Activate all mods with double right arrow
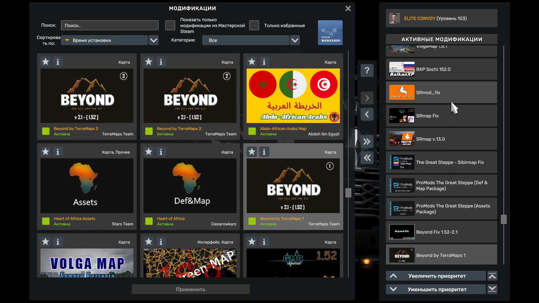 (x=367, y=142)
